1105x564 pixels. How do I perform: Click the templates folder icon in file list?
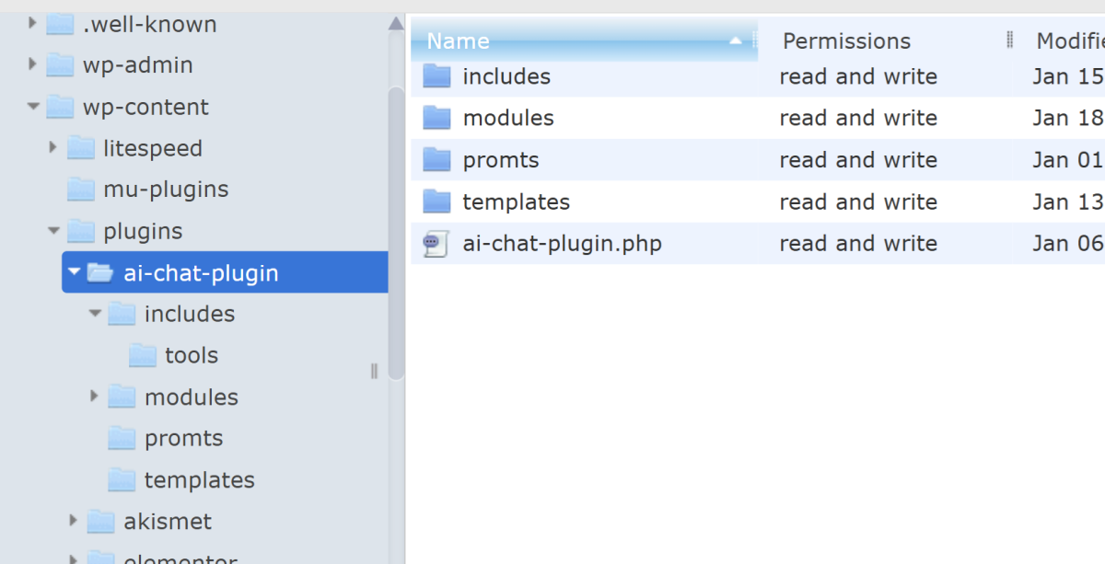436,201
